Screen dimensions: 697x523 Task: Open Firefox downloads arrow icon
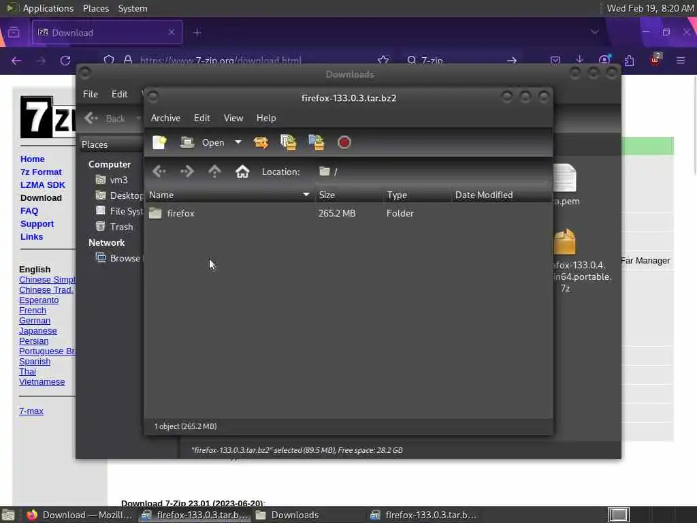(x=579, y=60)
